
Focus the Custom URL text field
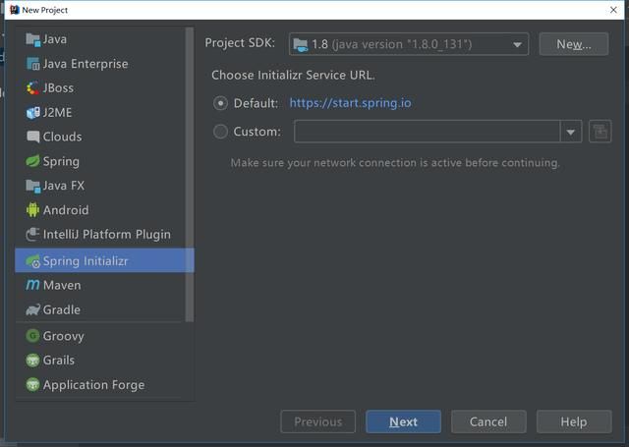pyautogui.click(x=427, y=132)
